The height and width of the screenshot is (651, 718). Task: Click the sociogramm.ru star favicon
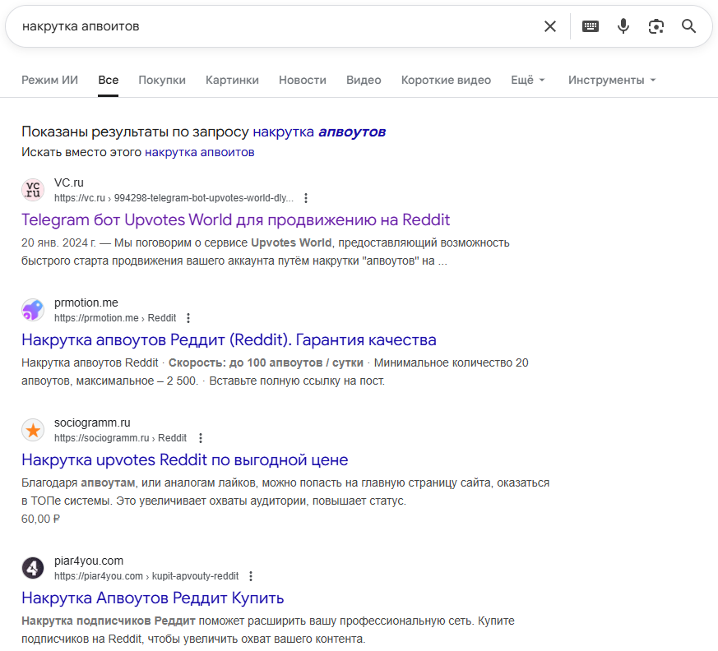[x=33, y=430]
